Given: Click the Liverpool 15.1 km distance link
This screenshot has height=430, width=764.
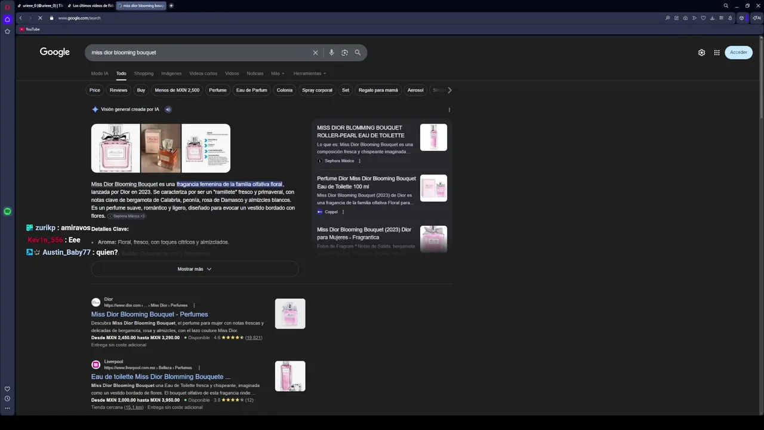Looking at the screenshot, I should click(134, 407).
